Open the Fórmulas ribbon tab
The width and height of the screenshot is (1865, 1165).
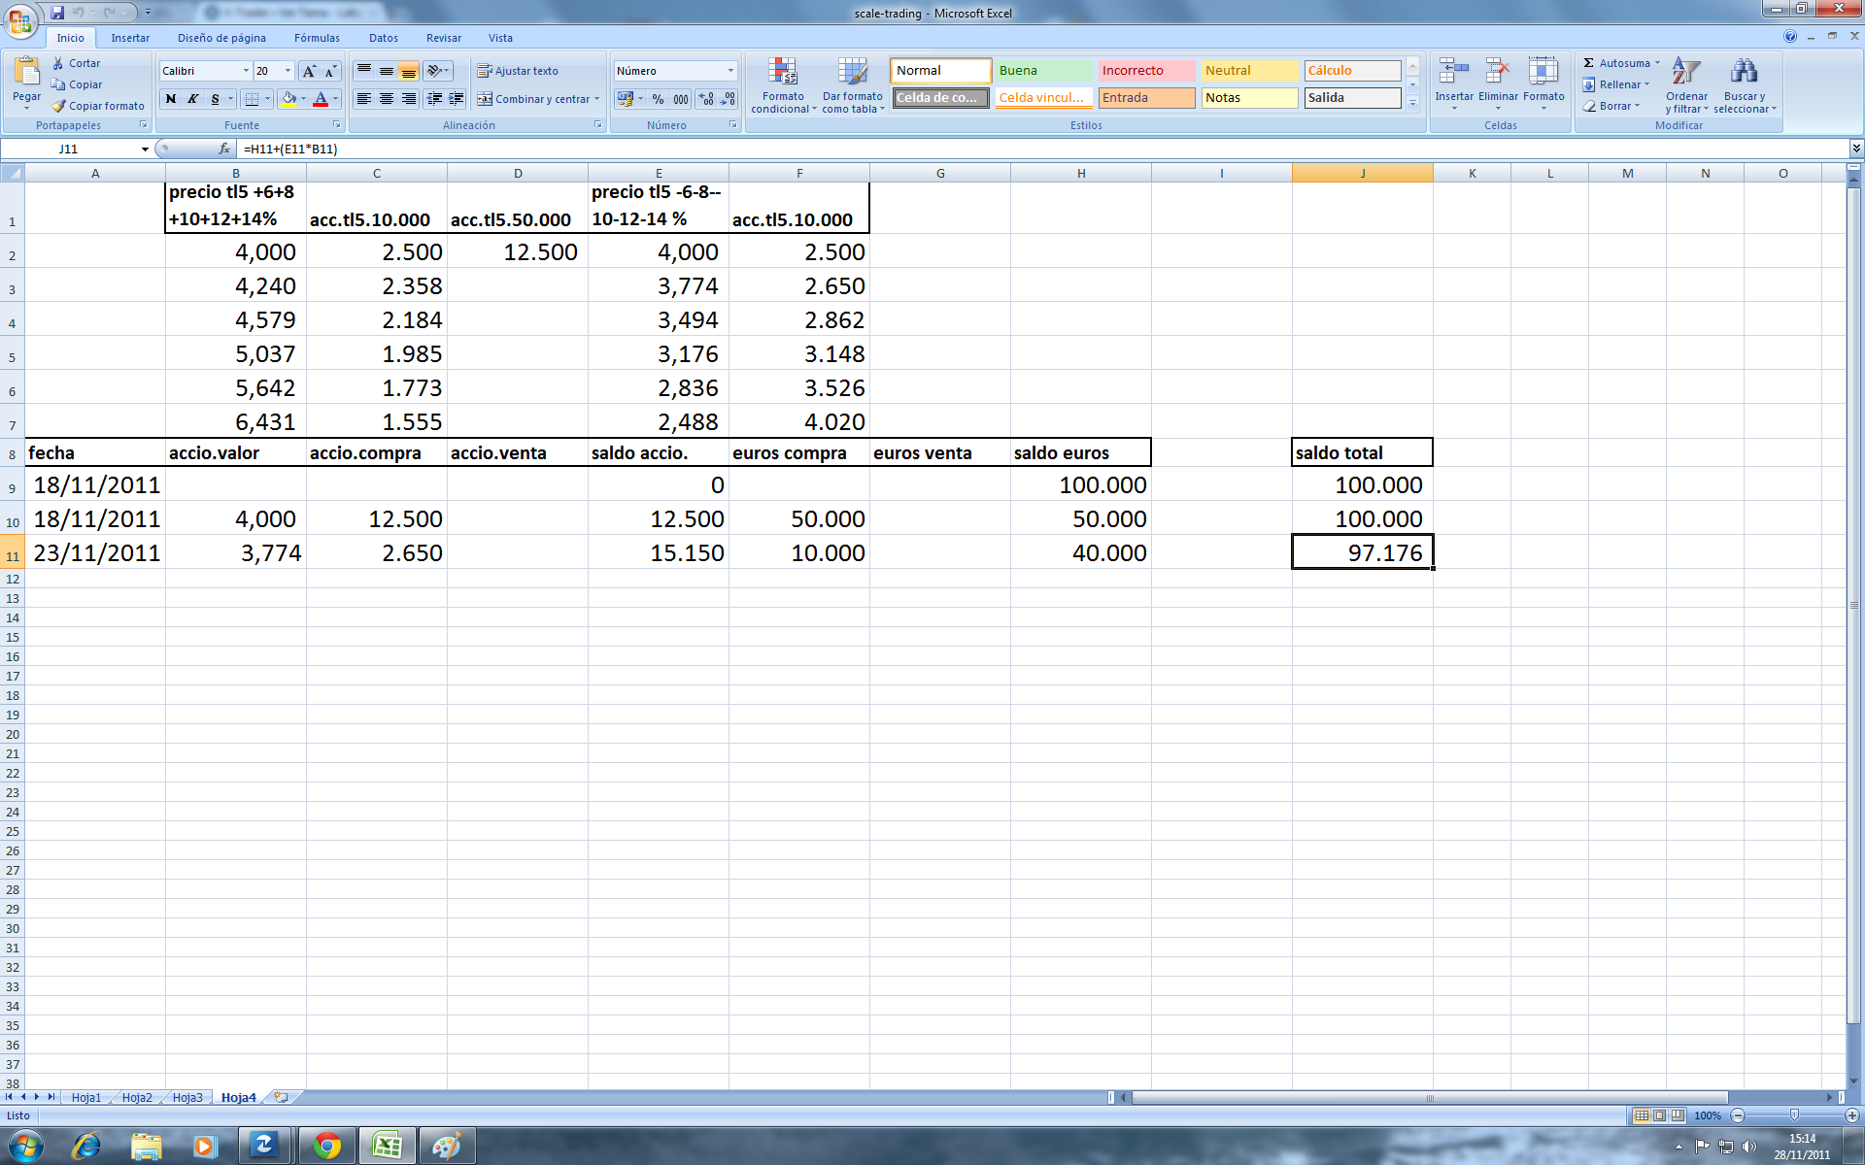(317, 38)
